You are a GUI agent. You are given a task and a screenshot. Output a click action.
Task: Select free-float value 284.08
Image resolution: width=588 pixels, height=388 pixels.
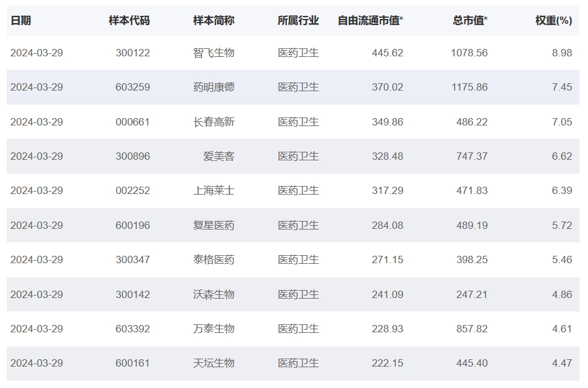(x=388, y=225)
